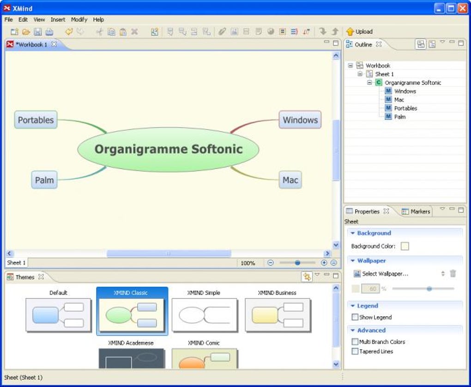Enable the Tapered Lines checkbox

pyautogui.click(x=355, y=351)
